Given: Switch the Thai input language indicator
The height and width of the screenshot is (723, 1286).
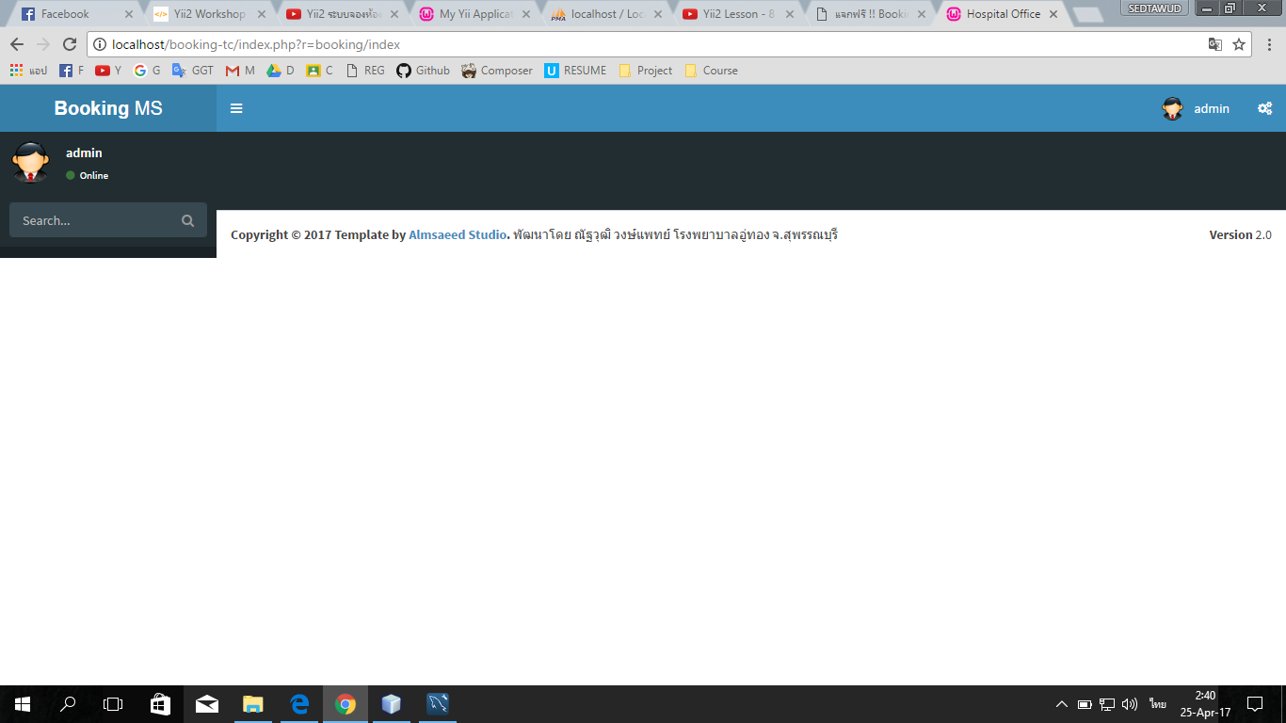Looking at the screenshot, I should (1158, 704).
